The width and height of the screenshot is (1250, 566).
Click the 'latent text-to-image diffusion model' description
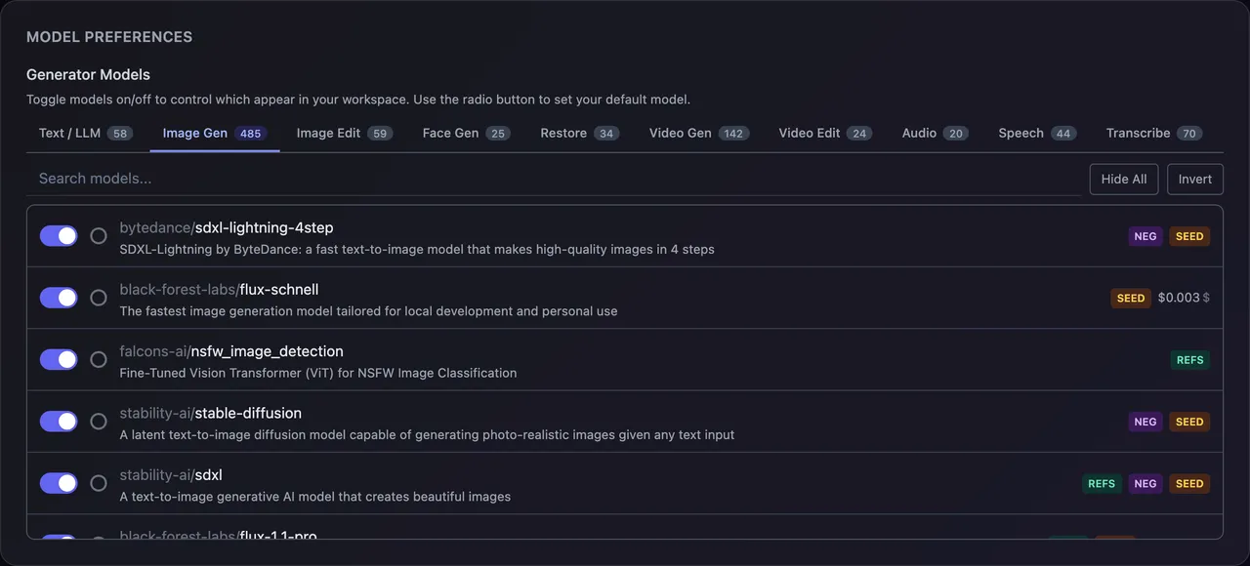pyautogui.click(x=427, y=434)
